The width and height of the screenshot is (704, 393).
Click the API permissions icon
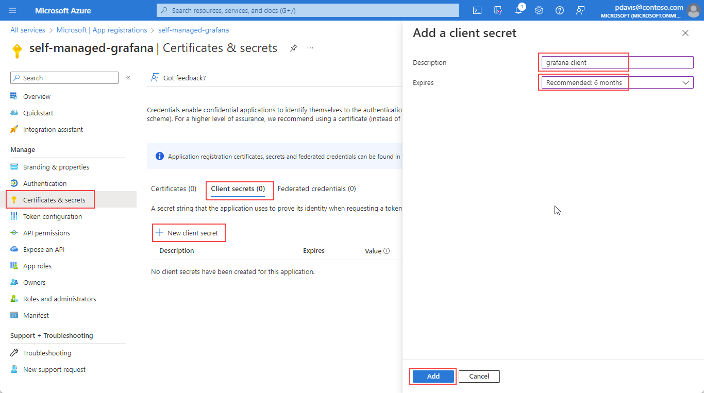pos(14,233)
